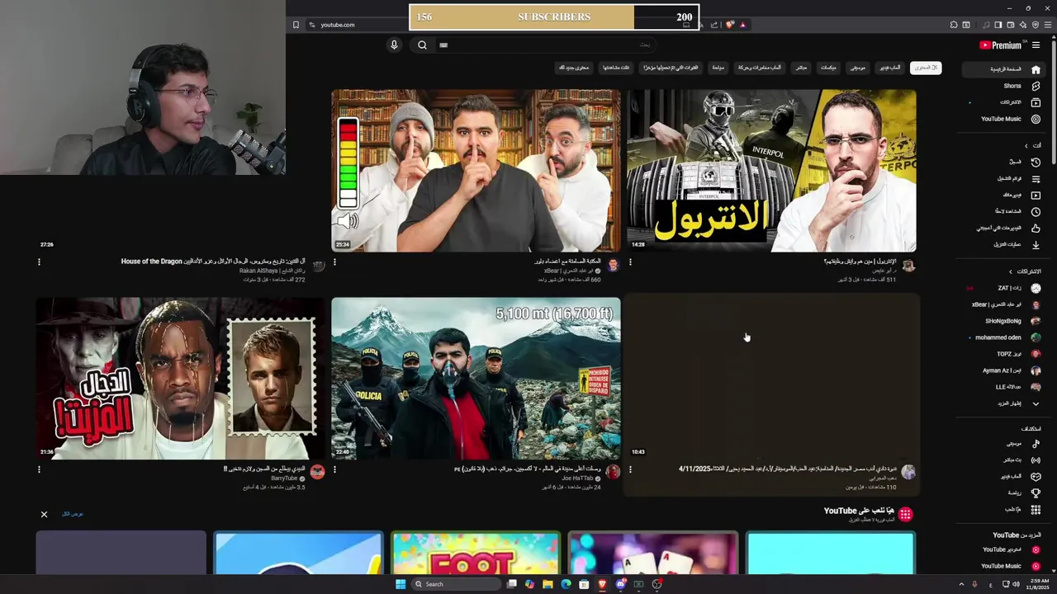Open browser extensions puzzle icon
Viewport: 1057px width, 594px height.
point(954,25)
